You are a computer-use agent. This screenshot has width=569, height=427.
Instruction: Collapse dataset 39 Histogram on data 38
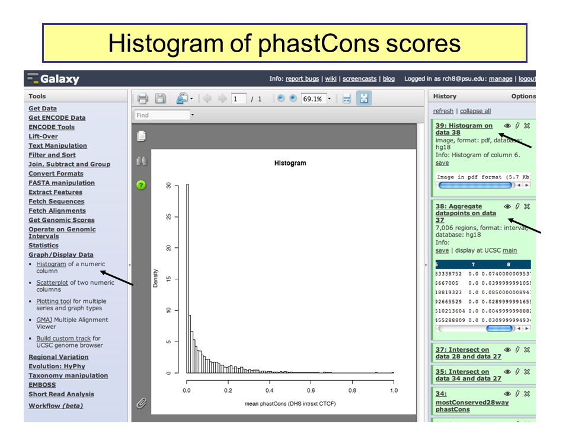[464, 129]
